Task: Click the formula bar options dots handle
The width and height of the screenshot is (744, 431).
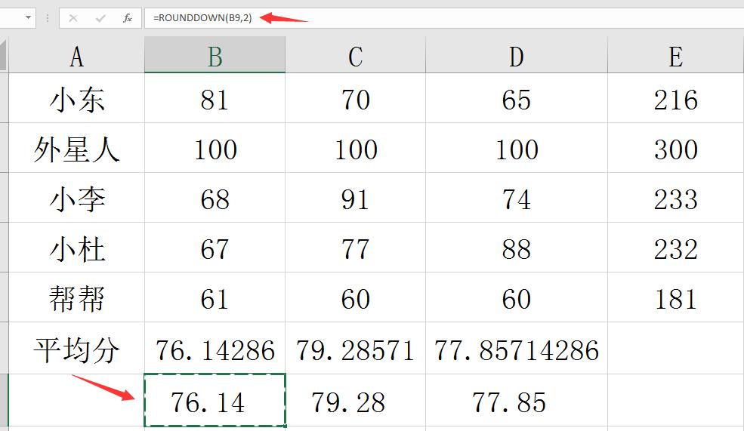Action: [48, 18]
